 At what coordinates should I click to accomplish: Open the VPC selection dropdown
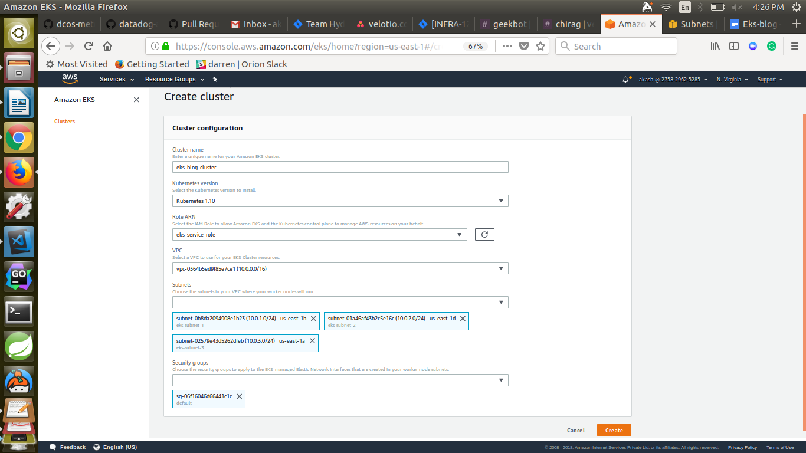click(340, 268)
